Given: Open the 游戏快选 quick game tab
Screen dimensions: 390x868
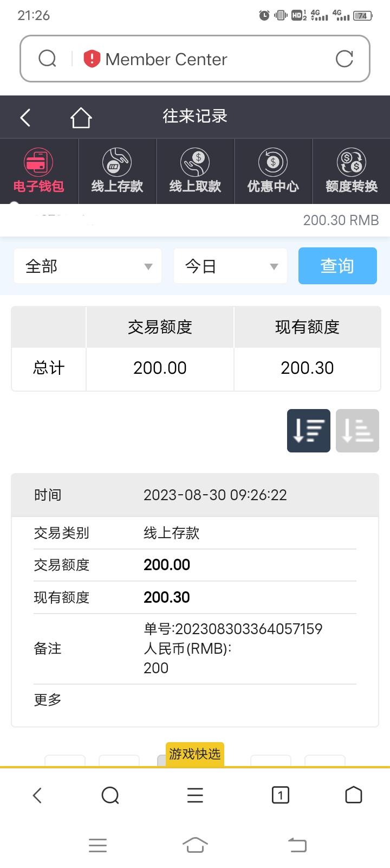Looking at the screenshot, I should click(x=195, y=754).
